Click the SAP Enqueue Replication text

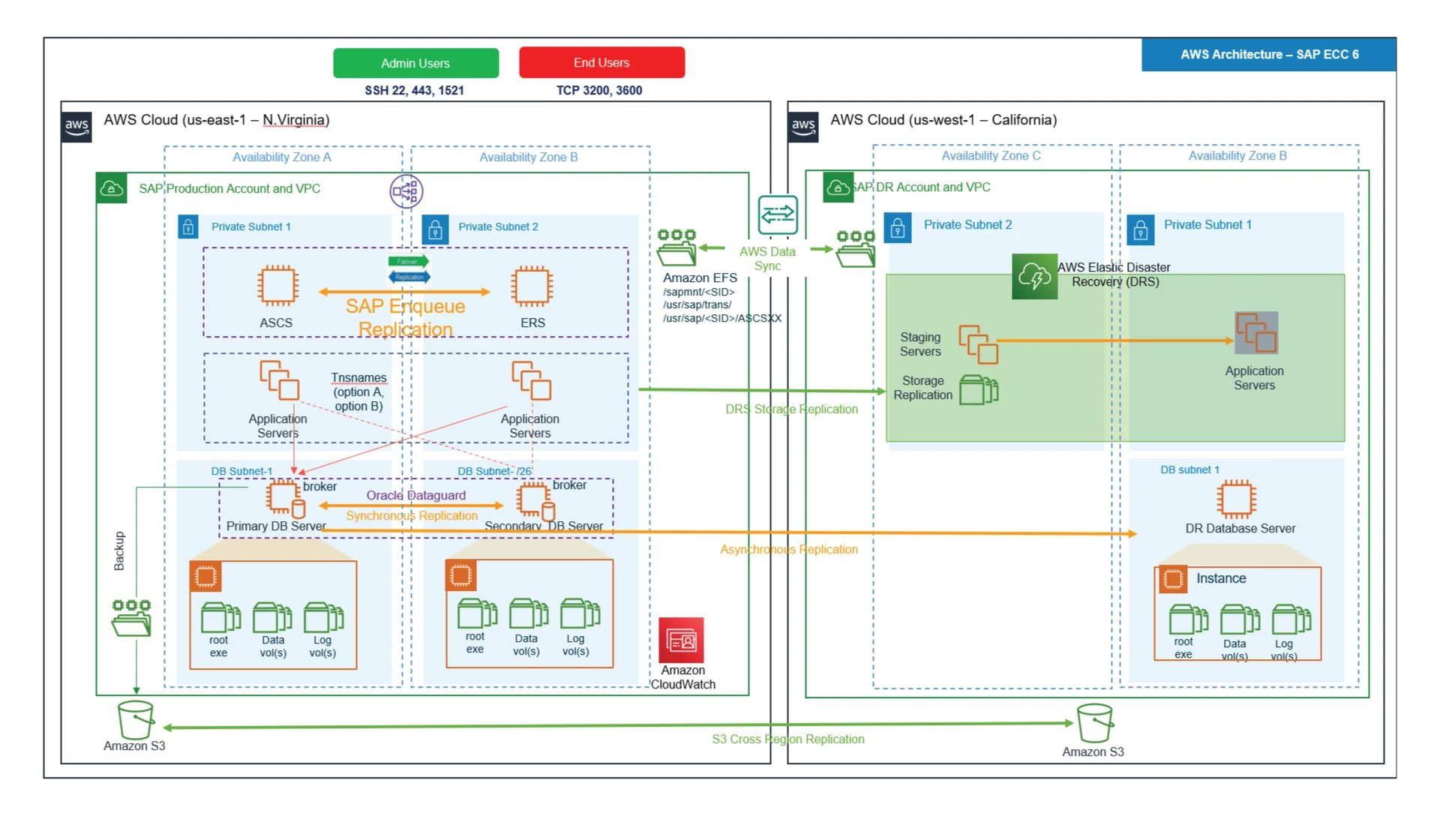(405, 317)
